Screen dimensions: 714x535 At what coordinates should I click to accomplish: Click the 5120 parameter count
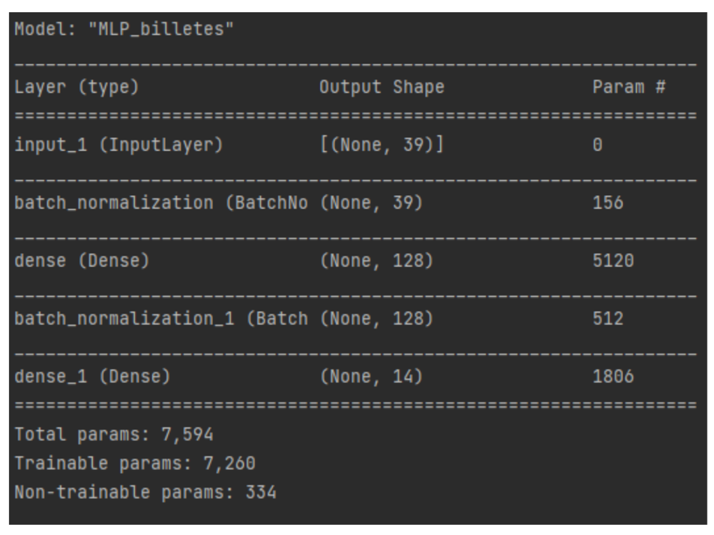[613, 261]
